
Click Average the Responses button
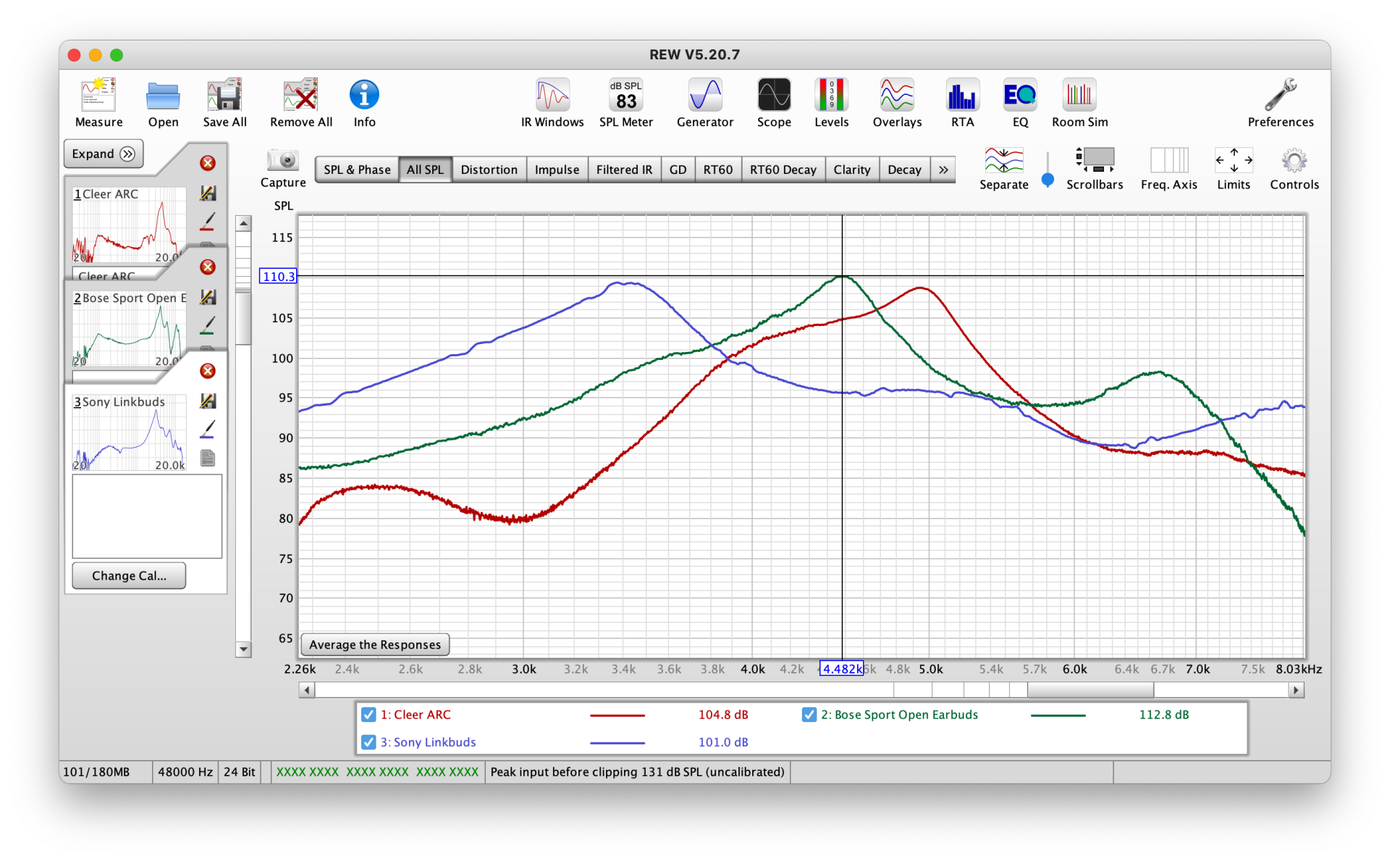click(x=375, y=645)
